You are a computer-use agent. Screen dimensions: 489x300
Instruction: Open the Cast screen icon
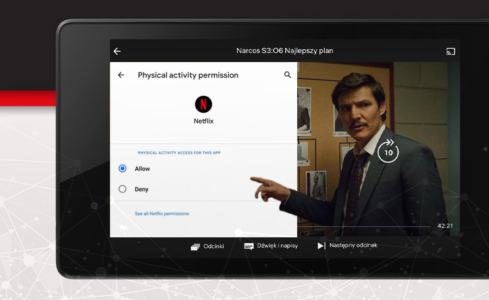point(451,52)
